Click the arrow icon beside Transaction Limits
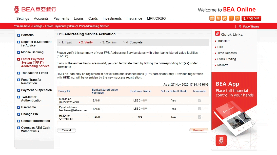Screen dimensions: 277x155 [18, 73]
